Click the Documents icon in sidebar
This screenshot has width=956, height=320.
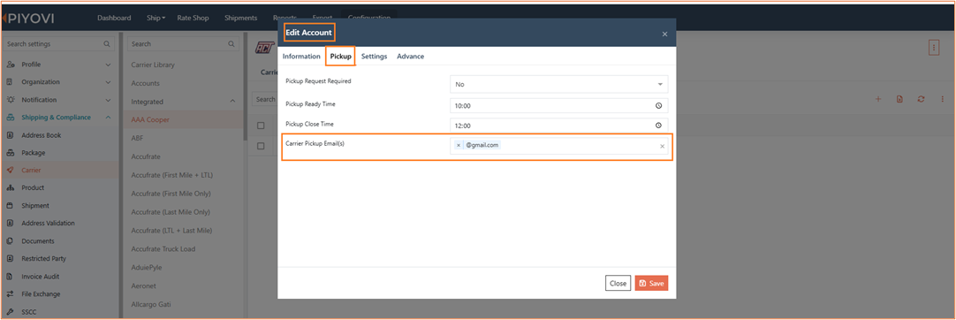click(x=11, y=241)
